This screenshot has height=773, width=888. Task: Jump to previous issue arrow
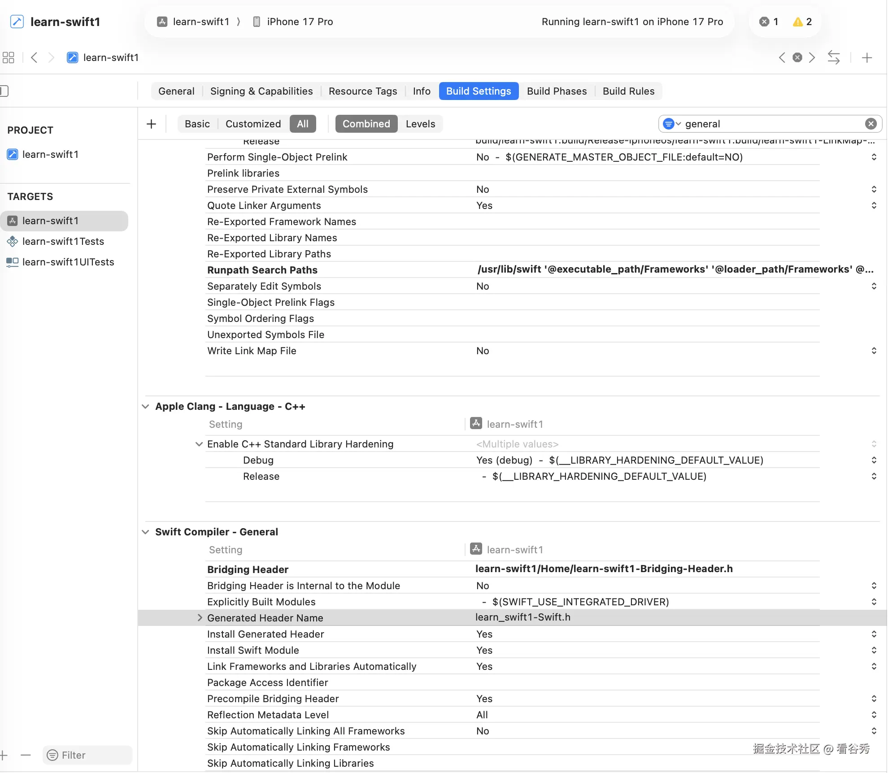[782, 57]
